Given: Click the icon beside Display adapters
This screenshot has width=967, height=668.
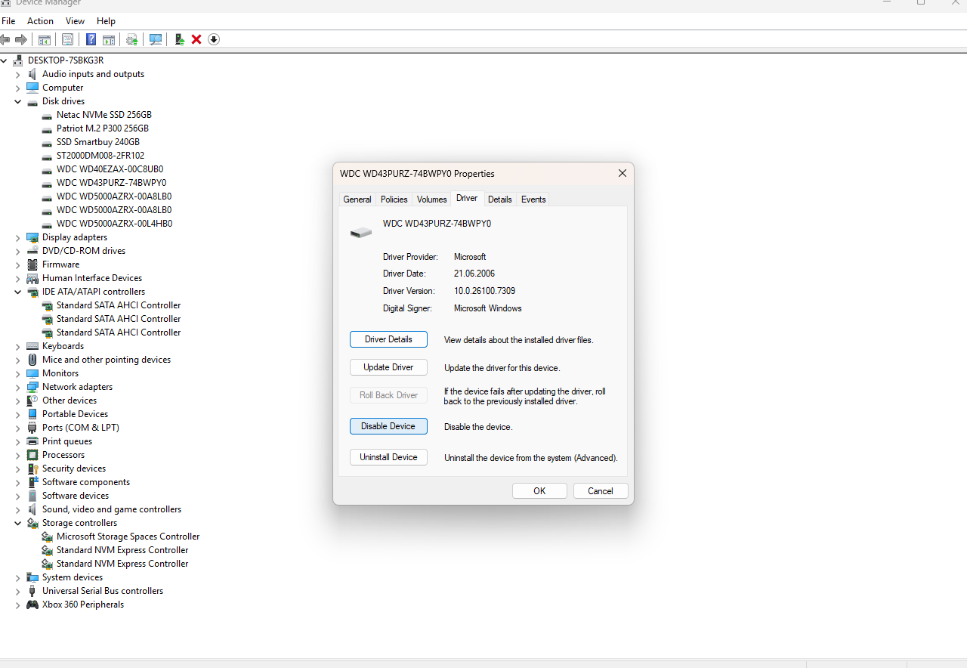Looking at the screenshot, I should click(x=32, y=237).
